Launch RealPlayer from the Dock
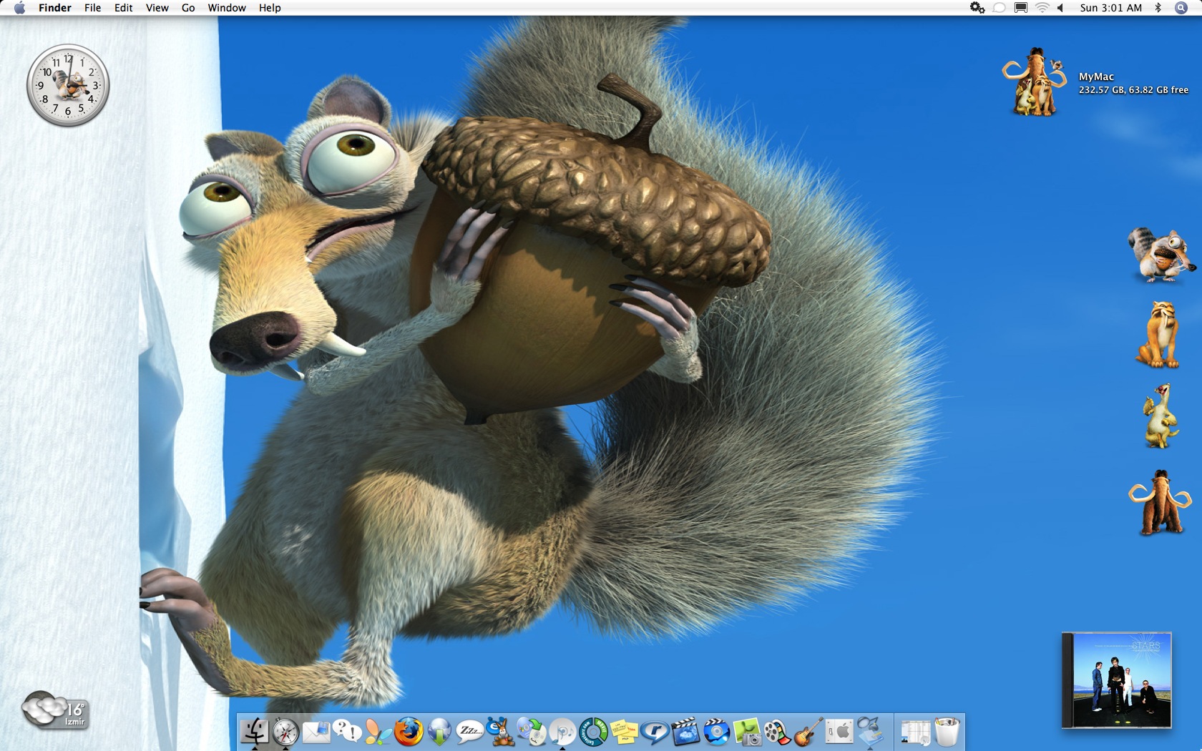Screen dimensions: 1202x751 pos(653,731)
